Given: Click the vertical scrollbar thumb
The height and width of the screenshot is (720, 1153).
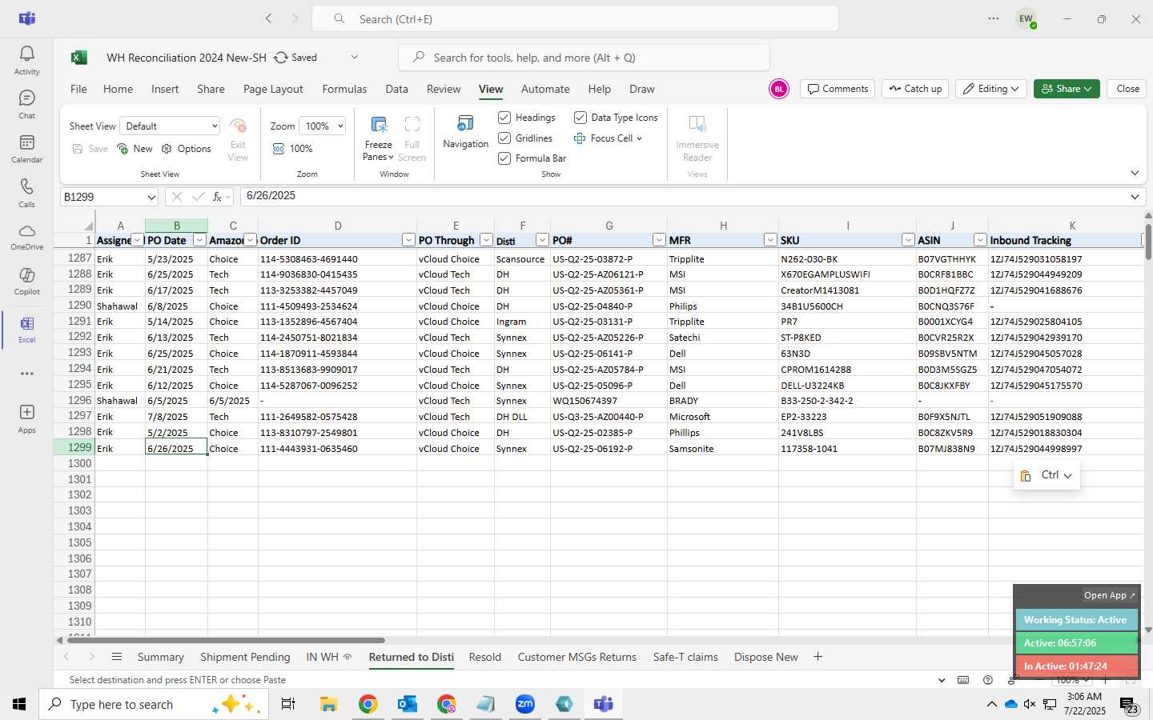Looking at the screenshot, I should (x=1147, y=242).
